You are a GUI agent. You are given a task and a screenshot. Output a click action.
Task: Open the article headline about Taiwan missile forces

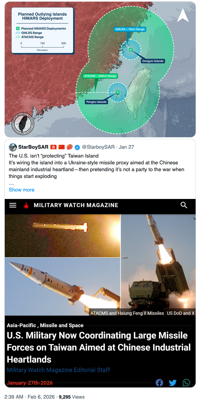[98, 347]
